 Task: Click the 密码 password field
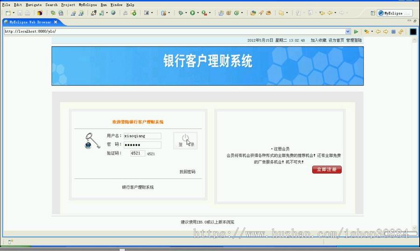(x=142, y=145)
